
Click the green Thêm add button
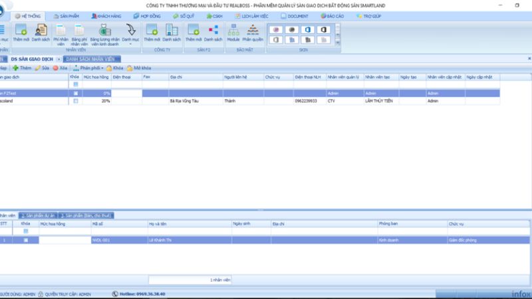tap(22, 68)
